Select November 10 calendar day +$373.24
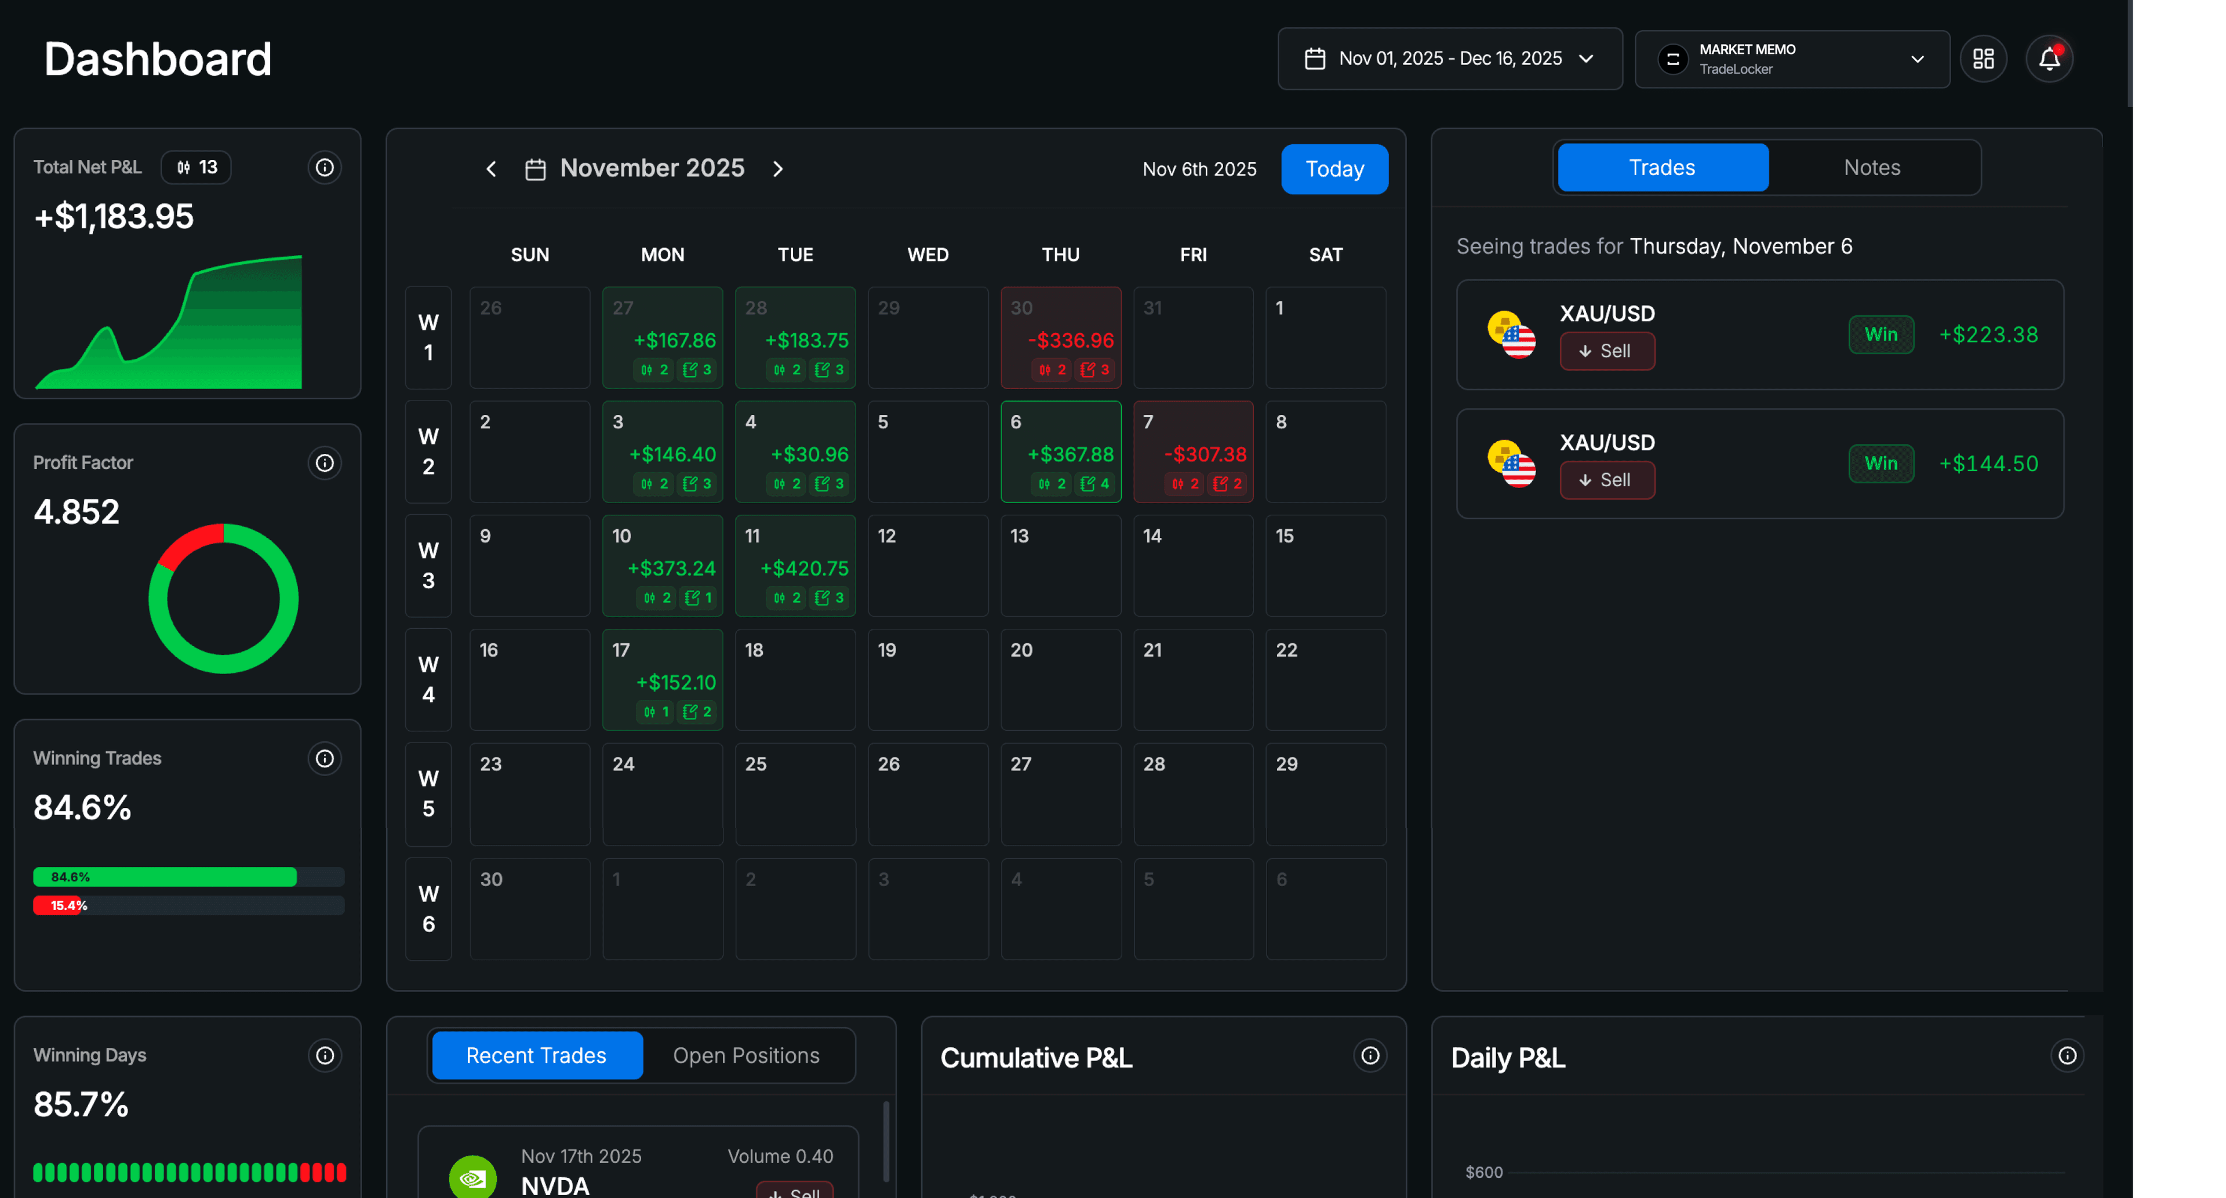Viewport: 2226px width, 1198px height. 662,566
